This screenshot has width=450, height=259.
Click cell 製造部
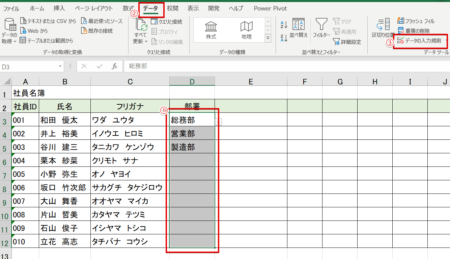(x=192, y=147)
